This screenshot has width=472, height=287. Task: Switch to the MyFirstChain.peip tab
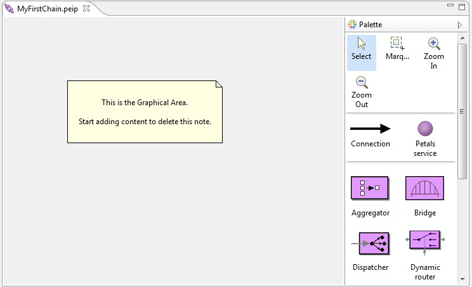tap(48, 8)
